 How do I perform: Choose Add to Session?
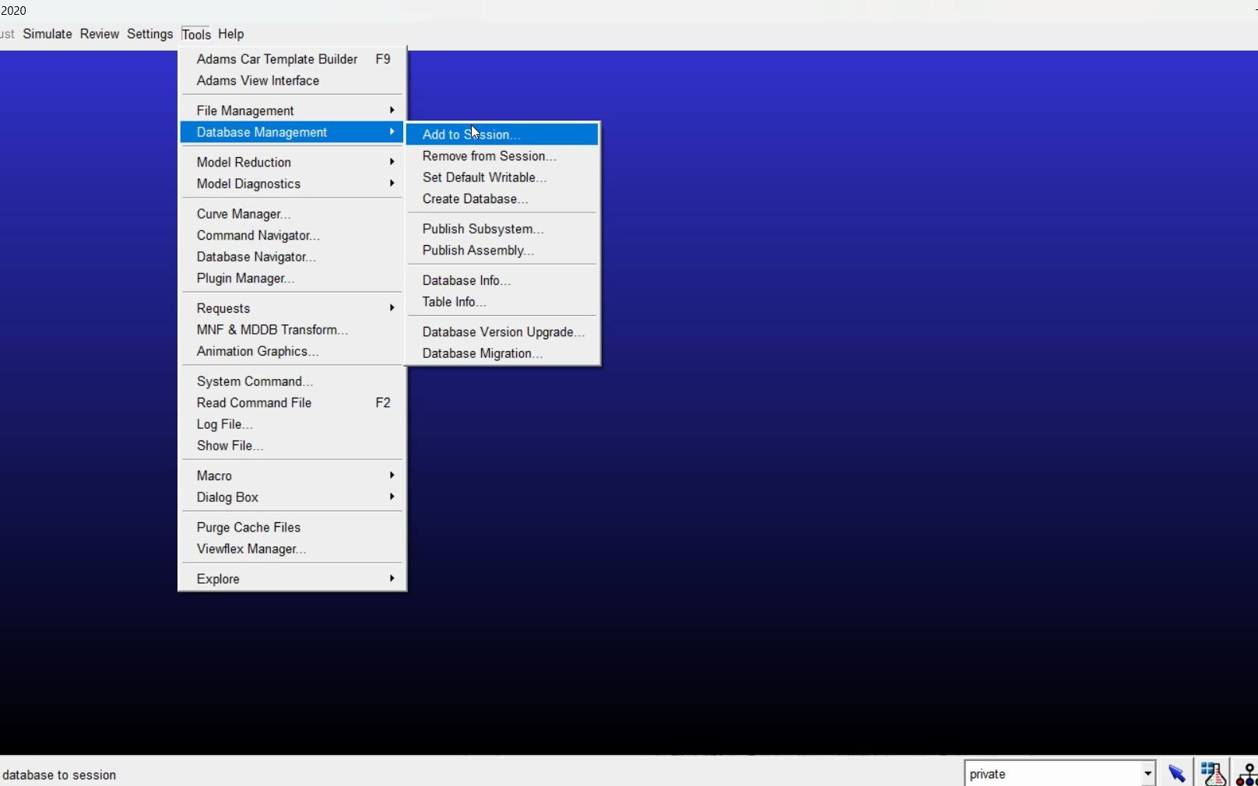coord(502,135)
